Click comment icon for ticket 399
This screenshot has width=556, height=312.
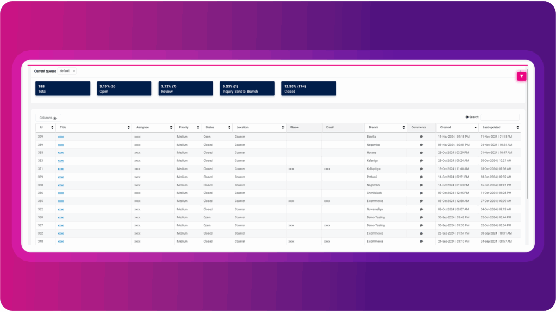coord(421,137)
